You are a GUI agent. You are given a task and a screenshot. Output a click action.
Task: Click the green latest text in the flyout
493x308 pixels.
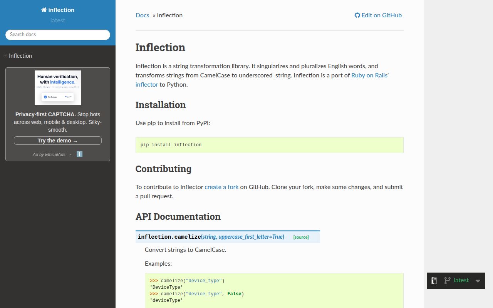(x=461, y=280)
